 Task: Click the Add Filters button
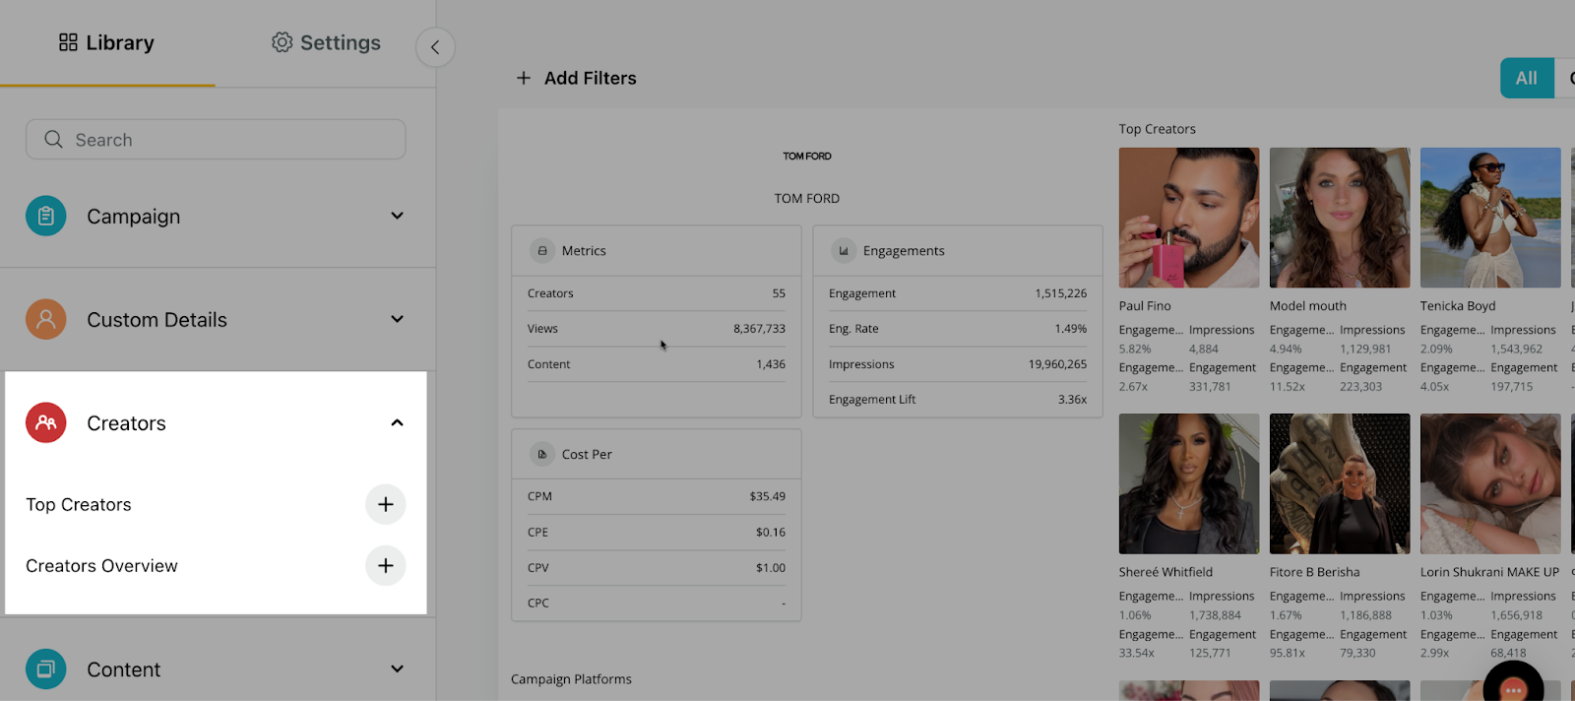[x=577, y=78]
